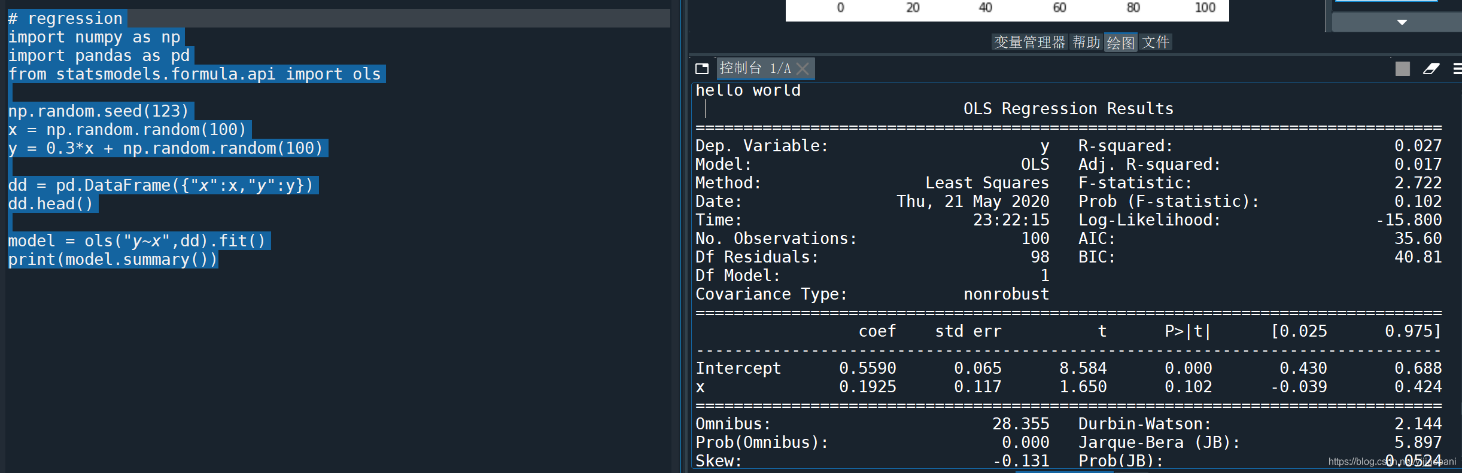The height and width of the screenshot is (473, 1462).
Task: Click the plot figure with 0–100 axis
Action: (1007, 10)
